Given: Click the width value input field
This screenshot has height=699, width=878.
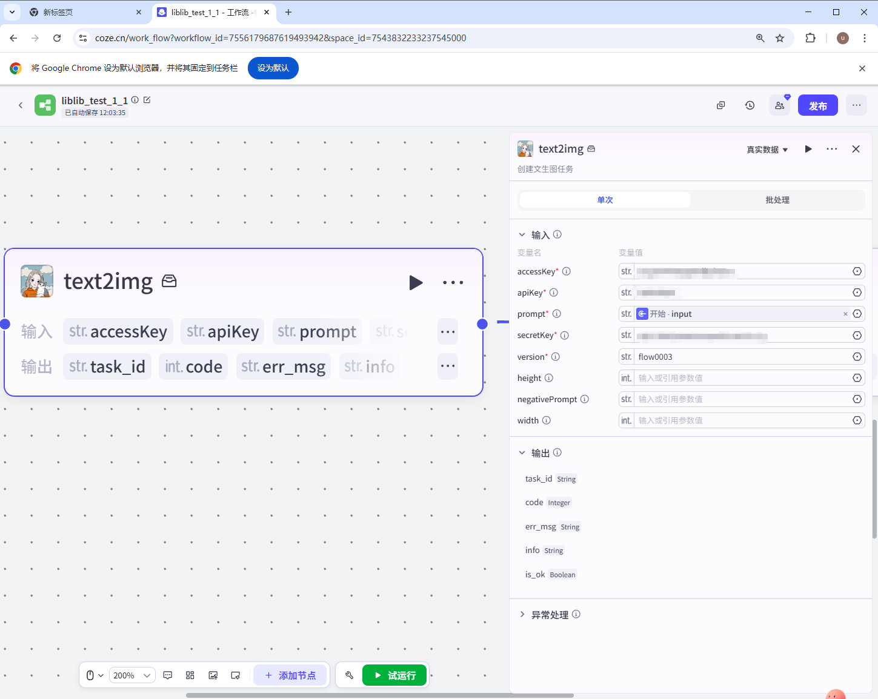Looking at the screenshot, I should 742,420.
